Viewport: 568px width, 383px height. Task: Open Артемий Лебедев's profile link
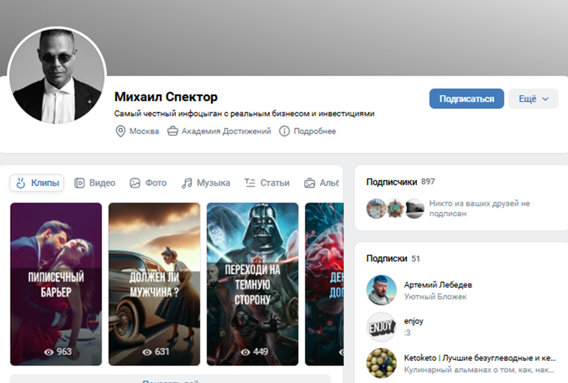pyautogui.click(x=437, y=286)
